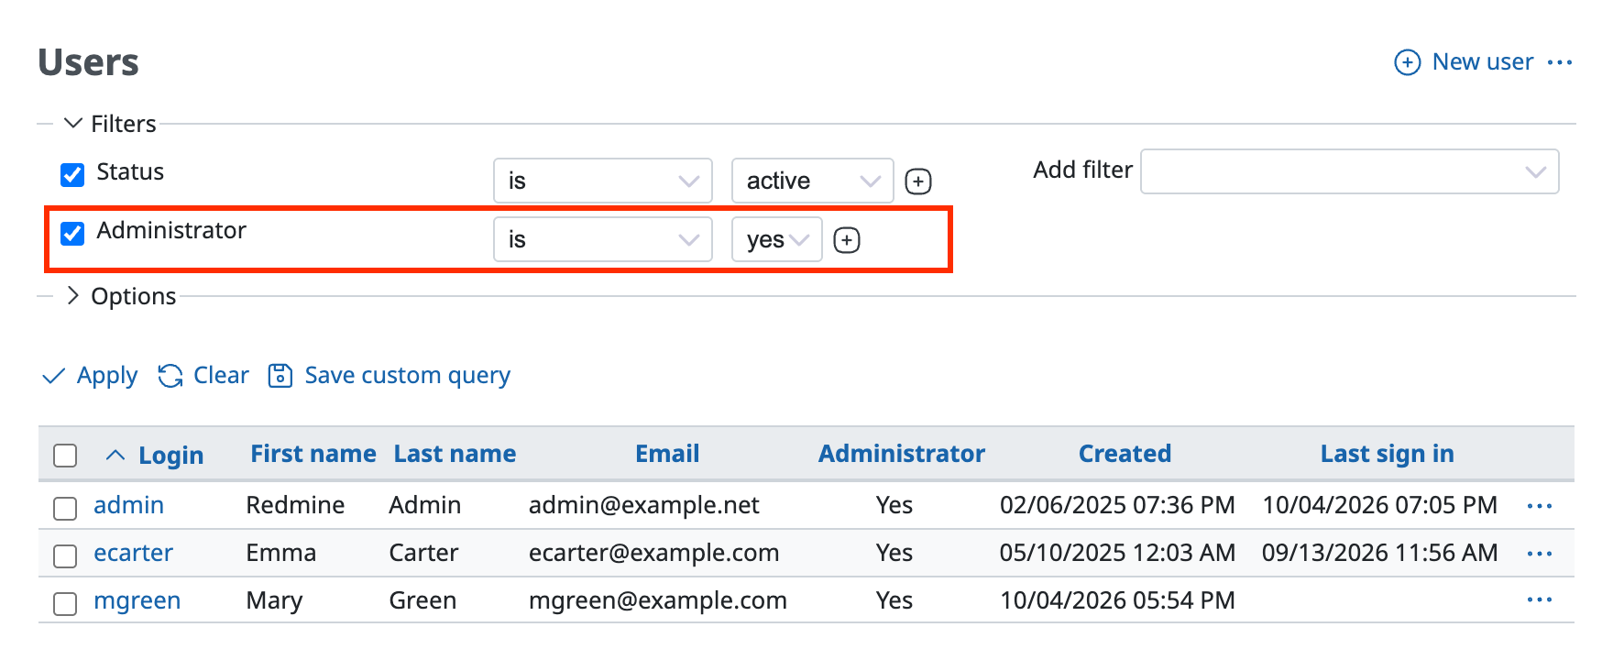Open the Add filter dropdown
This screenshot has height=649, width=1613.
1350,171
